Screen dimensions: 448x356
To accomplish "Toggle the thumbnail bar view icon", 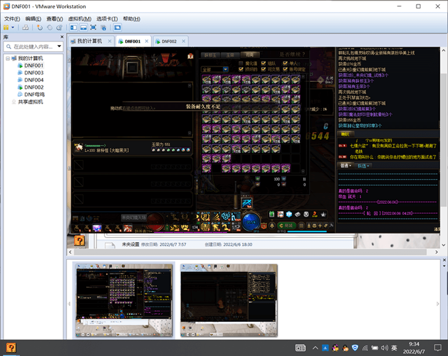I will click(x=84, y=28).
